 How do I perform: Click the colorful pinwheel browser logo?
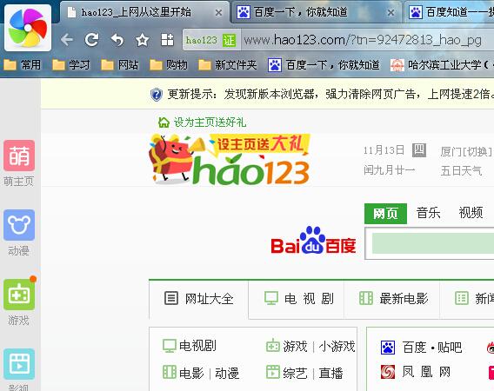(28, 28)
